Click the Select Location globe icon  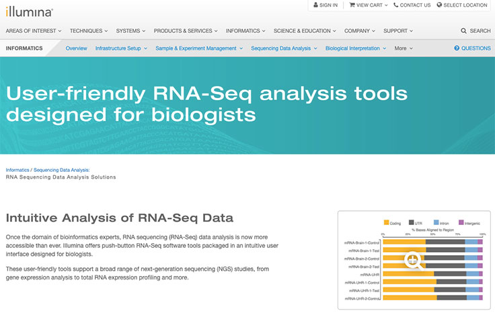439,5
